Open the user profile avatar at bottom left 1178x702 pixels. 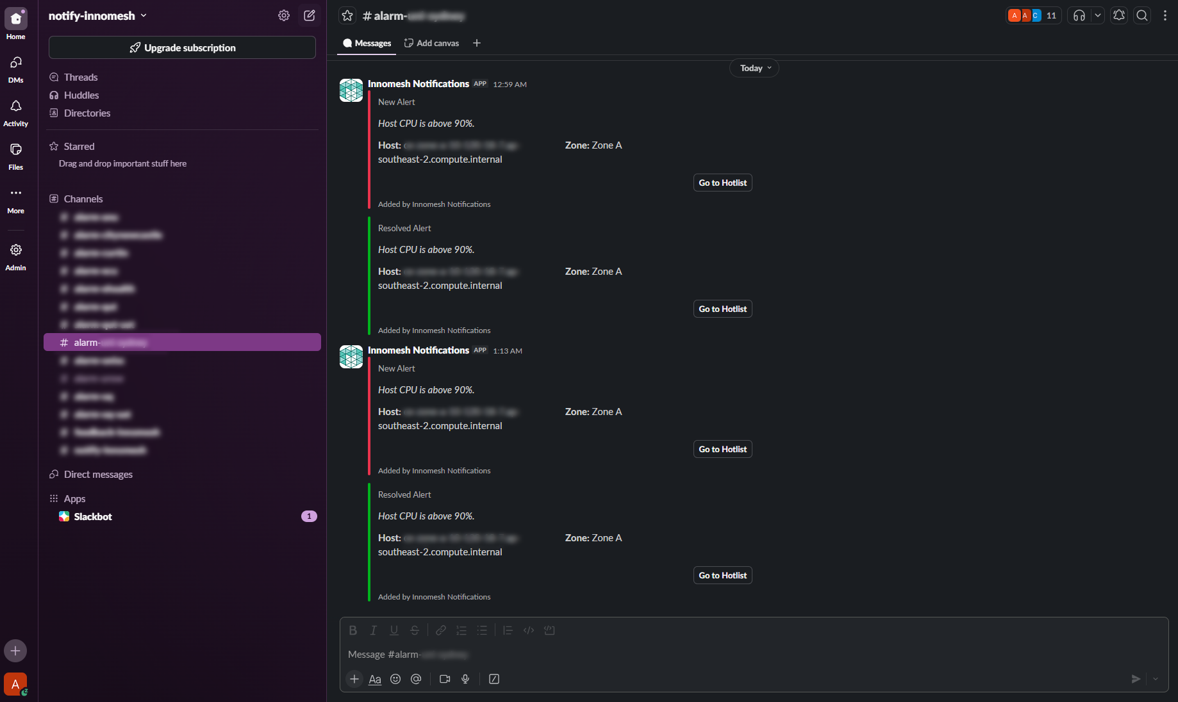[15, 684]
